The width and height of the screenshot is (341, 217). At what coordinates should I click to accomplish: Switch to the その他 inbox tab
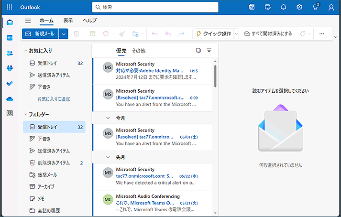tap(139, 51)
